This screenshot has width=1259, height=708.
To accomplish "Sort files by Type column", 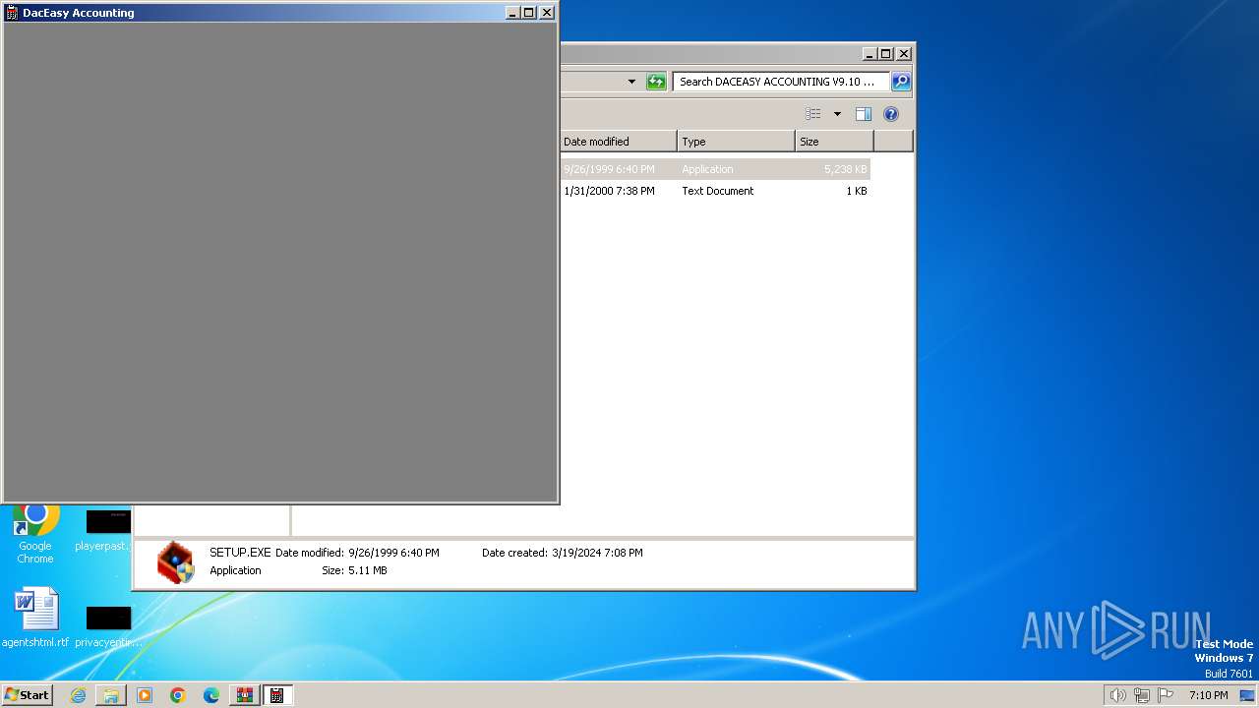I will [x=736, y=142].
